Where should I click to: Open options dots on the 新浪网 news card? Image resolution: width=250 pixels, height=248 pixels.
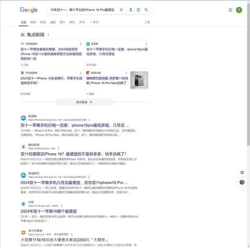(146, 44)
